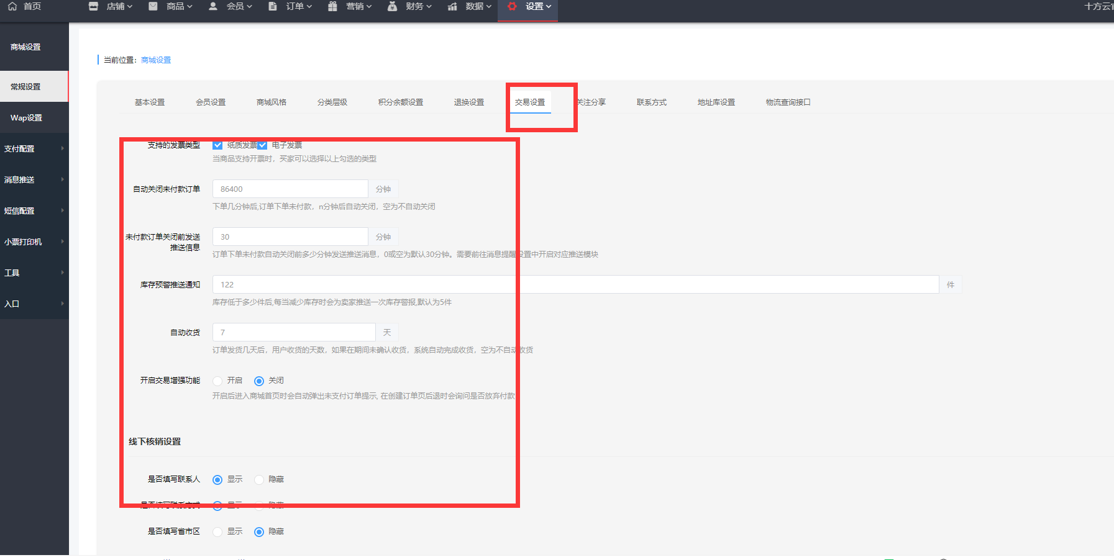Select Wap设置 in the sidebar
The image size is (1114, 560).
click(x=34, y=118)
